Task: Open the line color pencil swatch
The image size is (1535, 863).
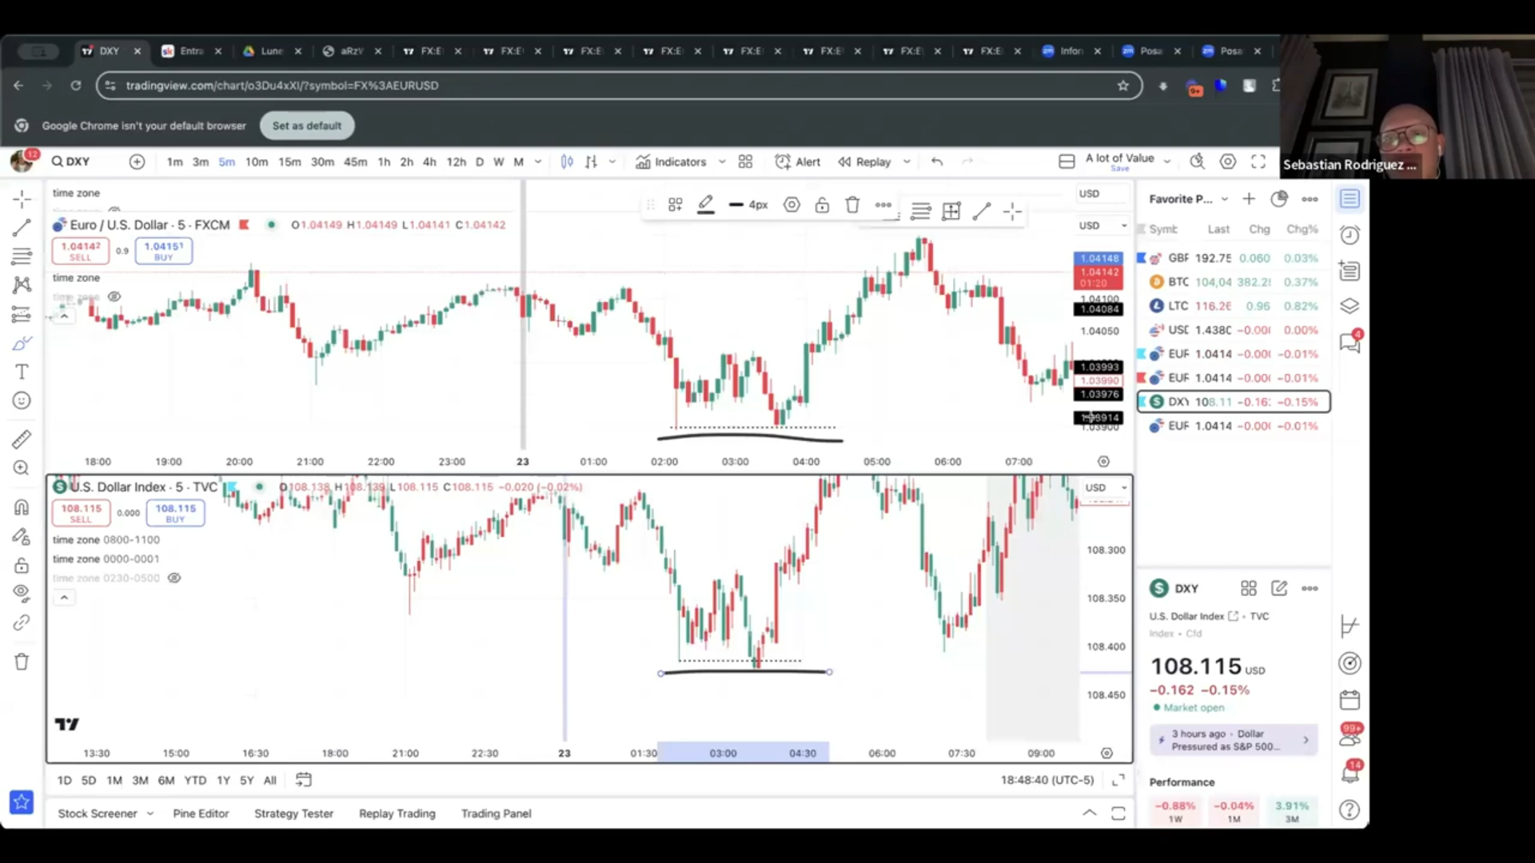Action: pos(705,205)
